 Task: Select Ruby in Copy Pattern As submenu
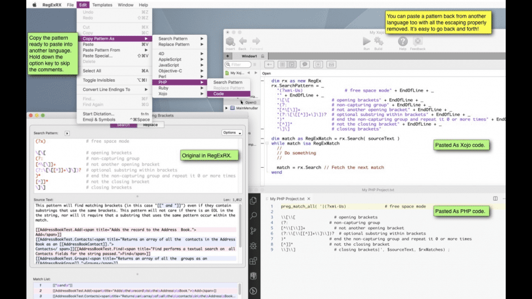coord(164,88)
